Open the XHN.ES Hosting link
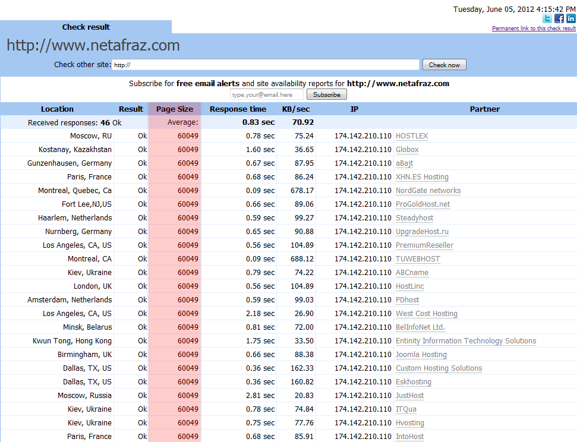Screen dimensions: 577x442 coord(422,176)
